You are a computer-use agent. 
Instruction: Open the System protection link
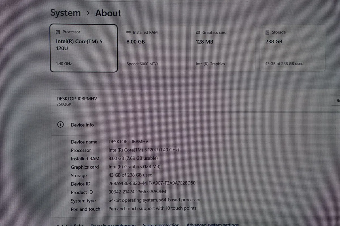(x=161, y=225)
